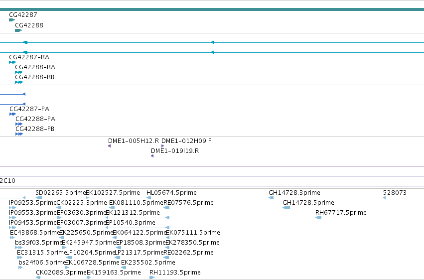Click the DME1-019I19.R purple arrow glyph
Viewport: 424px width, 280px height.
click(x=152, y=156)
